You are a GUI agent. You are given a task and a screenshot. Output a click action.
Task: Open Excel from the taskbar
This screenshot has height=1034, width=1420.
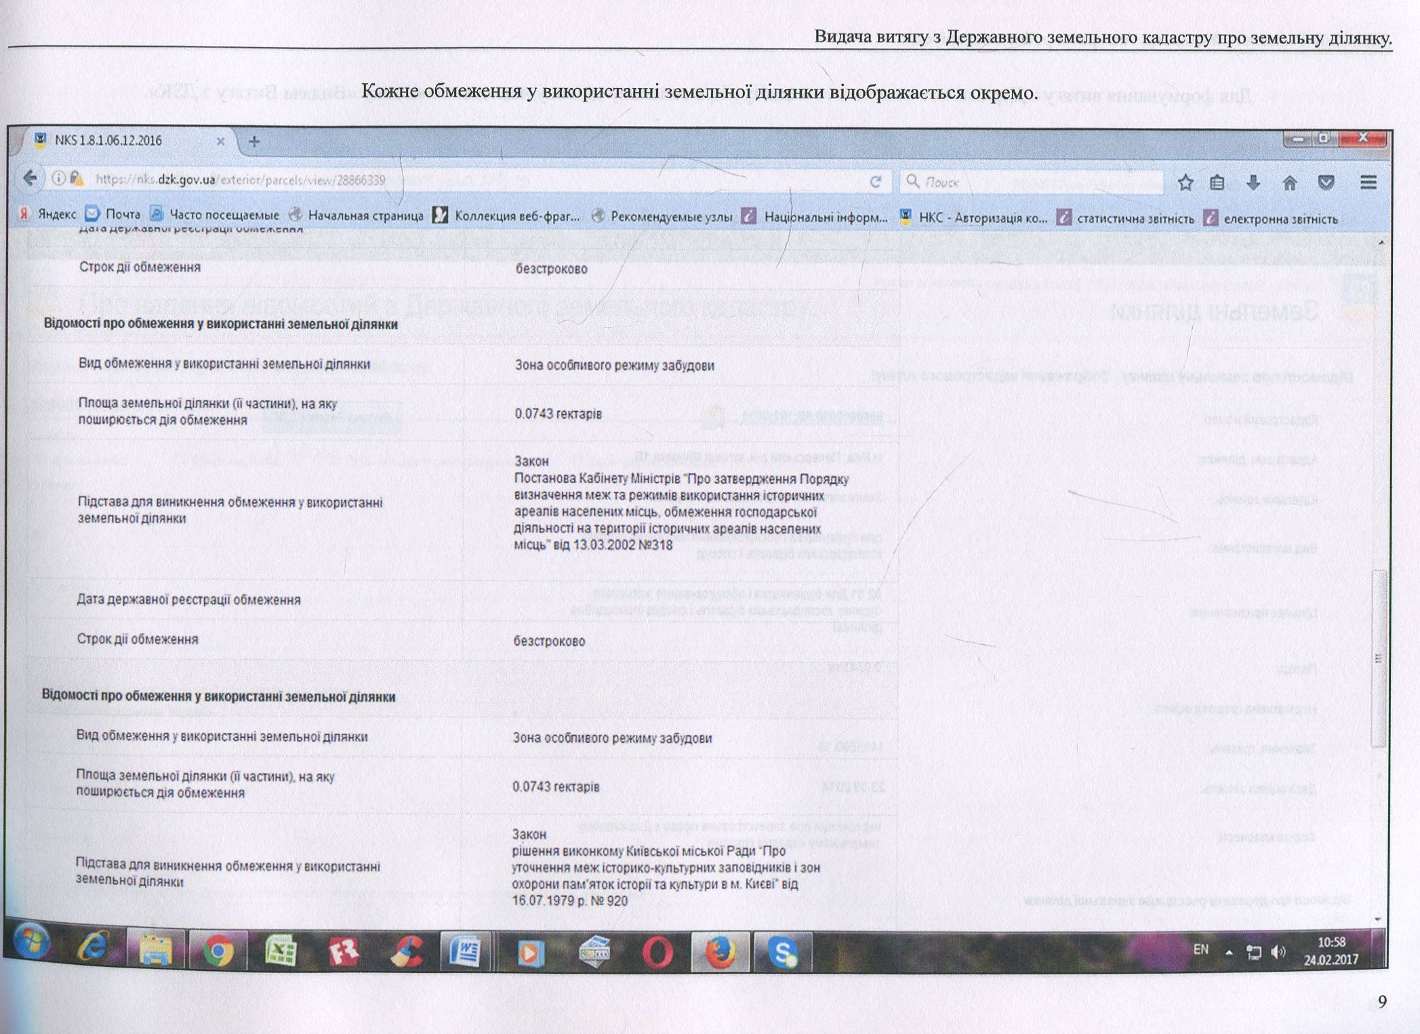281,951
